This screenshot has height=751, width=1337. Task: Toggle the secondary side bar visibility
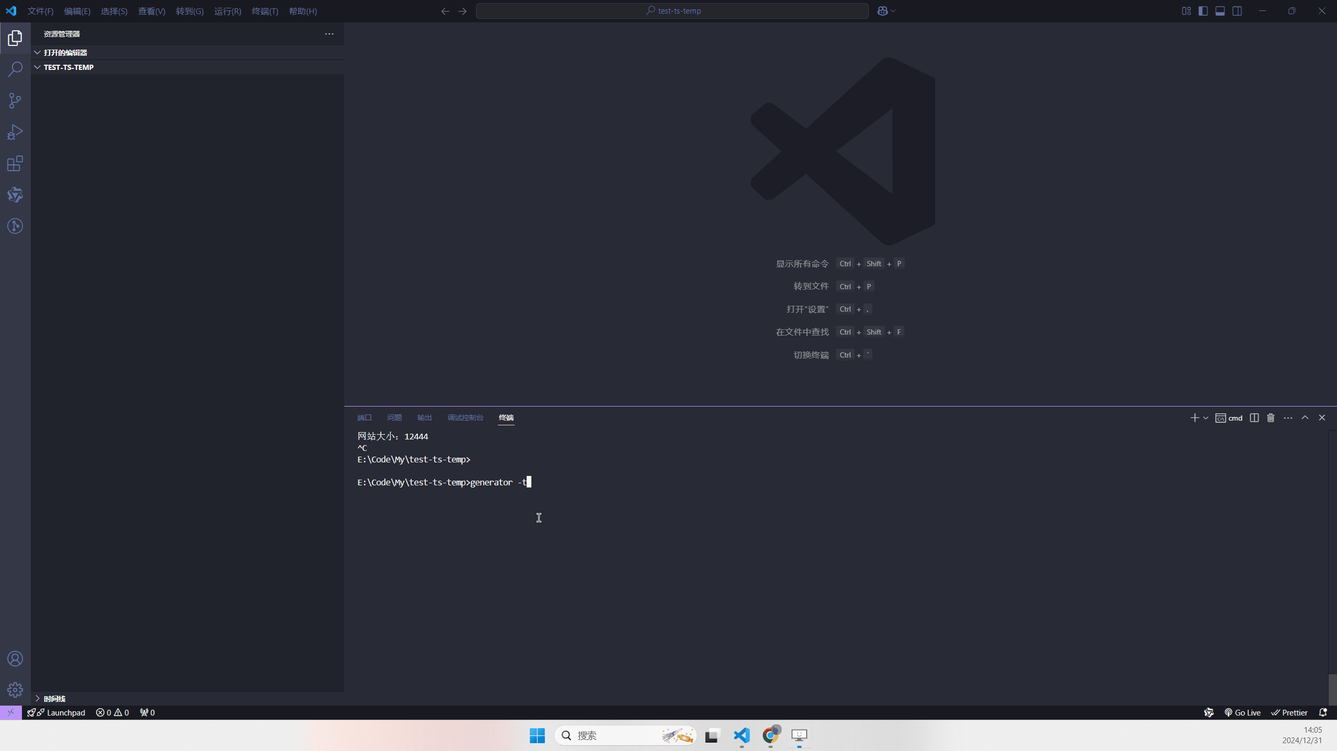[x=1237, y=11]
